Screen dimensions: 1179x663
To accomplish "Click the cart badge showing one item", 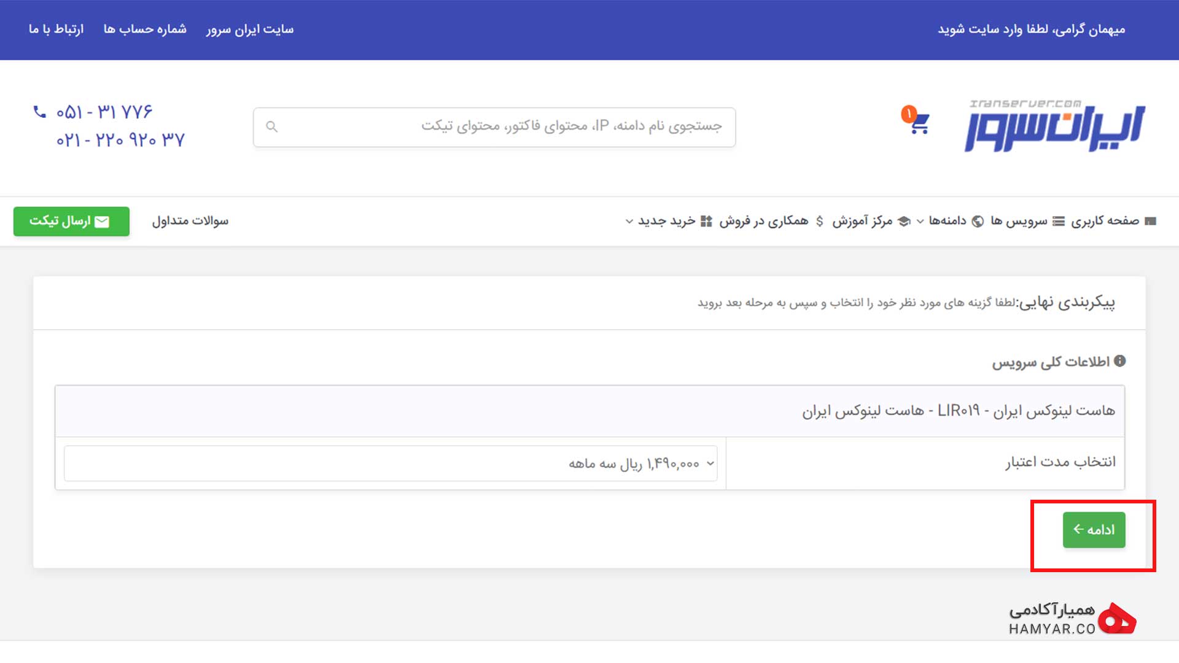I will coord(909,114).
